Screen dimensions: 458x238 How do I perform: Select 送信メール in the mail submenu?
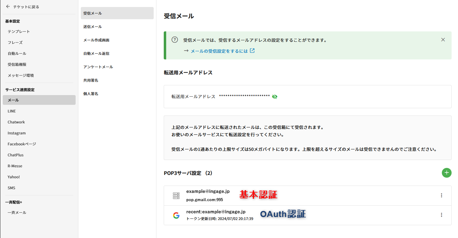pyautogui.click(x=93, y=27)
